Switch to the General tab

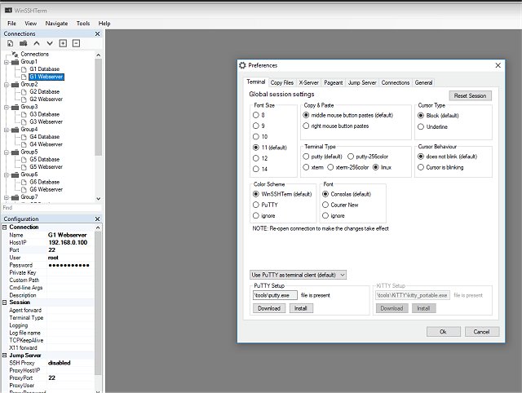pyautogui.click(x=423, y=82)
